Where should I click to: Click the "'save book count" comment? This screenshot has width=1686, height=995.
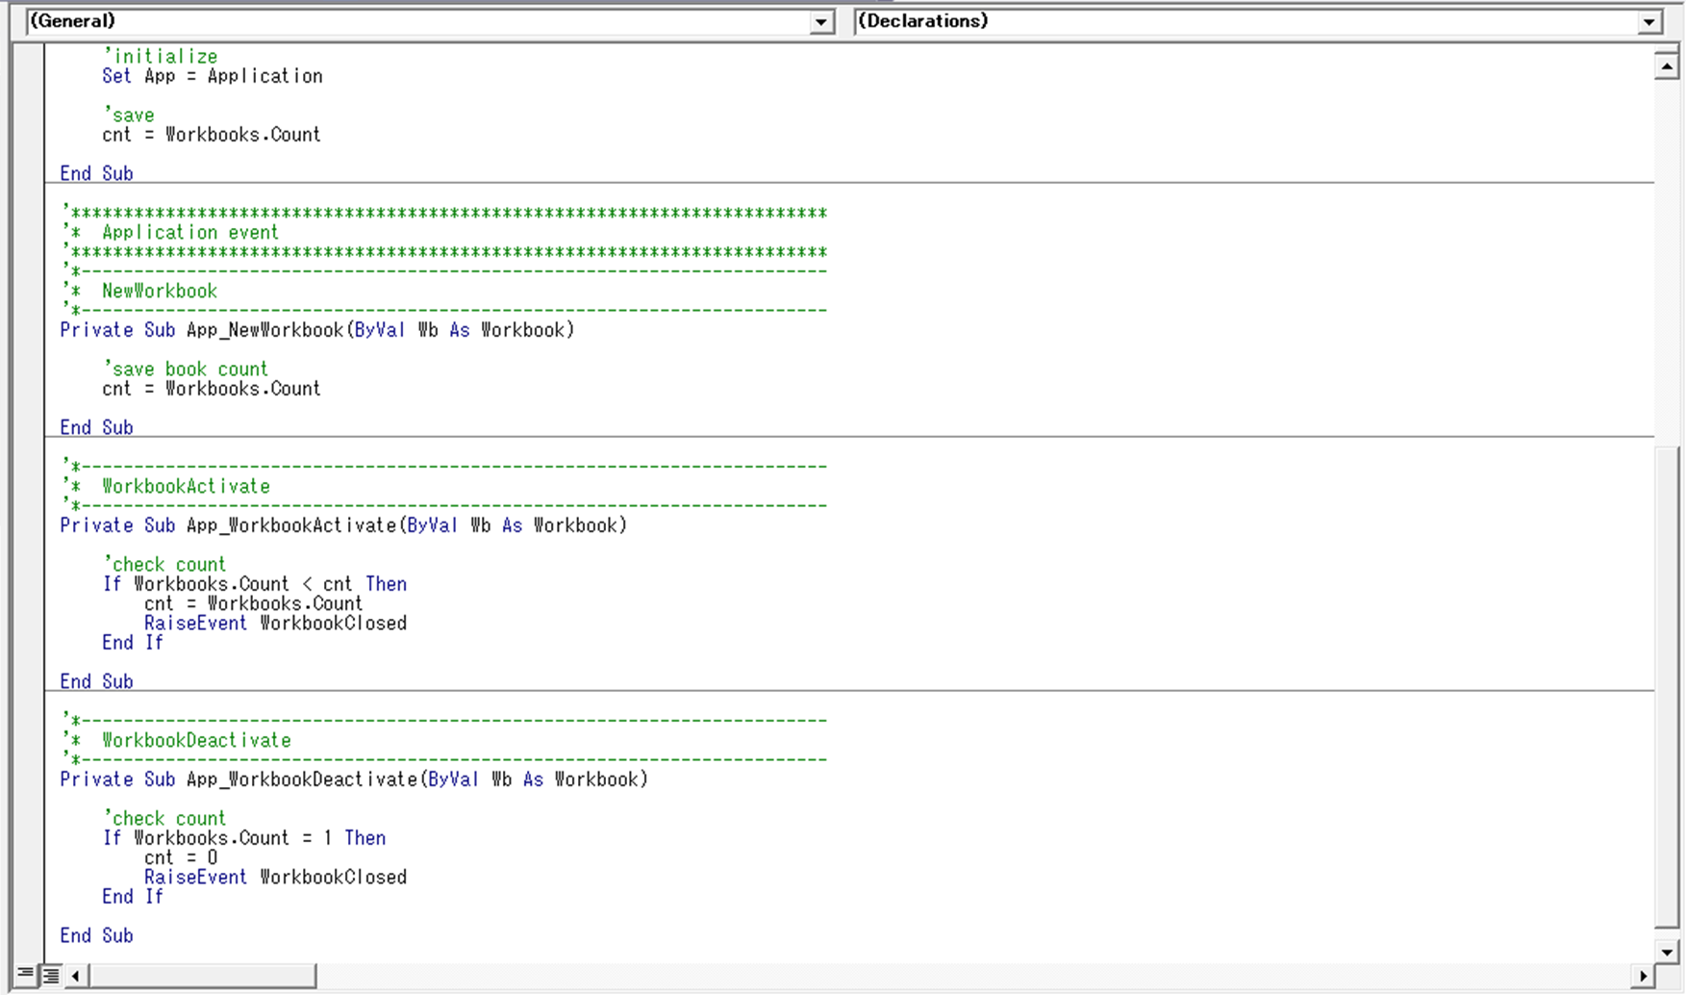[186, 370]
